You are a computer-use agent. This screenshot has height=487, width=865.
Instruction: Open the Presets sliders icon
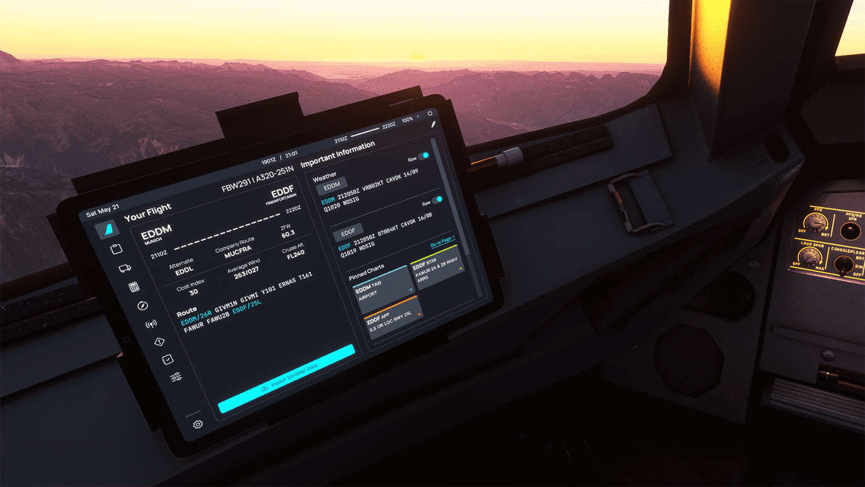(176, 377)
